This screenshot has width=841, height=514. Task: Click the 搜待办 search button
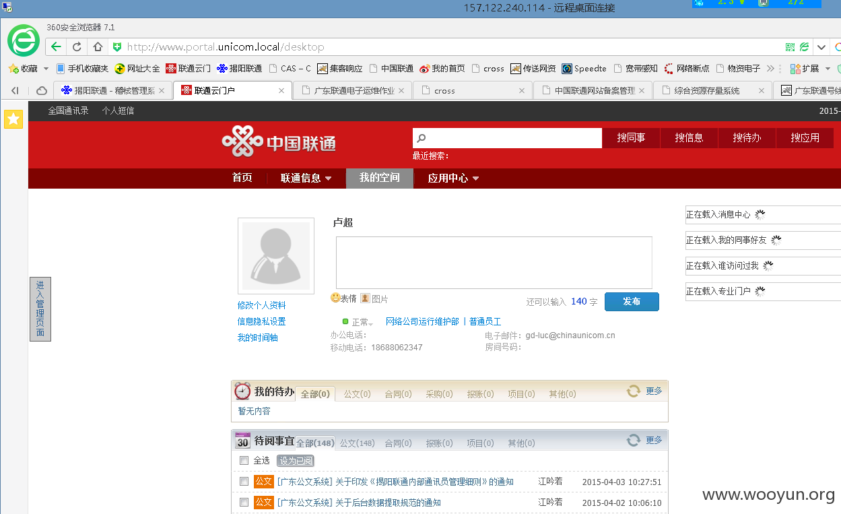pyautogui.click(x=747, y=138)
